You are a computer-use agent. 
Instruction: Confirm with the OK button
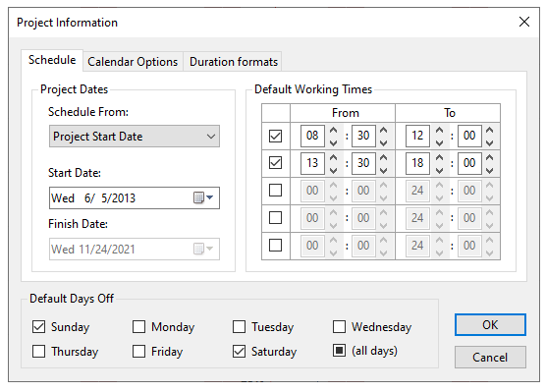pyautogui.click(x=490, y=325)
